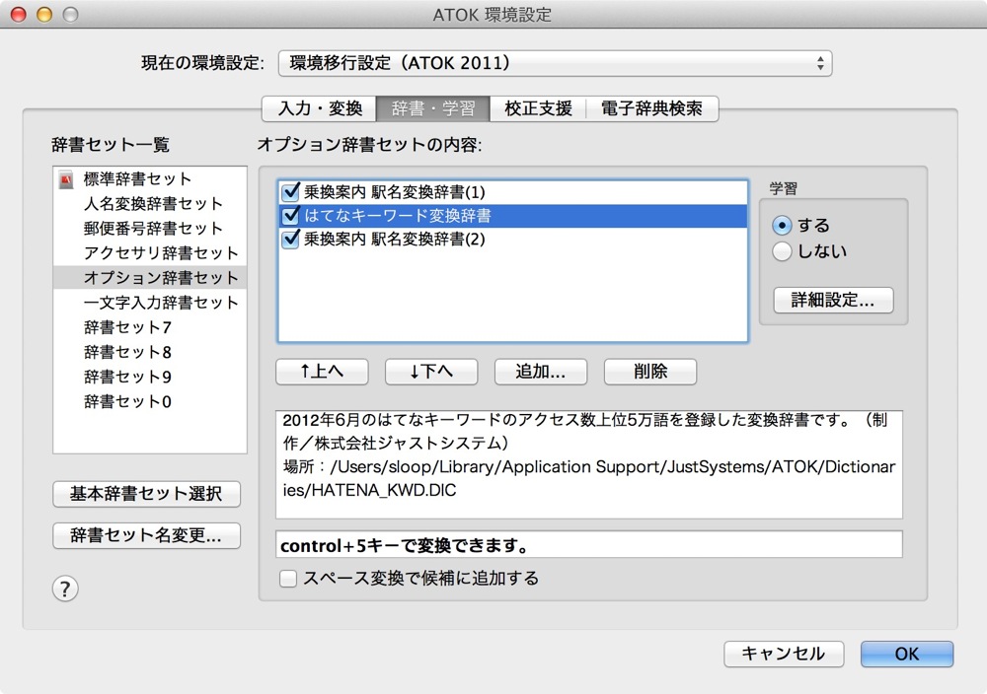This screenshot has height=694, width=987.
Task: Select 辞書セット9 in the list
Action: point(150,377)
